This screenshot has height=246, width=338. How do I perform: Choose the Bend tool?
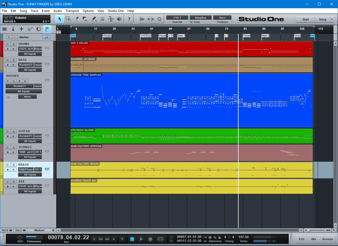[x=111, y=19]
